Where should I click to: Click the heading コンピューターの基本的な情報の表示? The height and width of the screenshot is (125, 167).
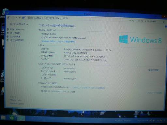56,26
